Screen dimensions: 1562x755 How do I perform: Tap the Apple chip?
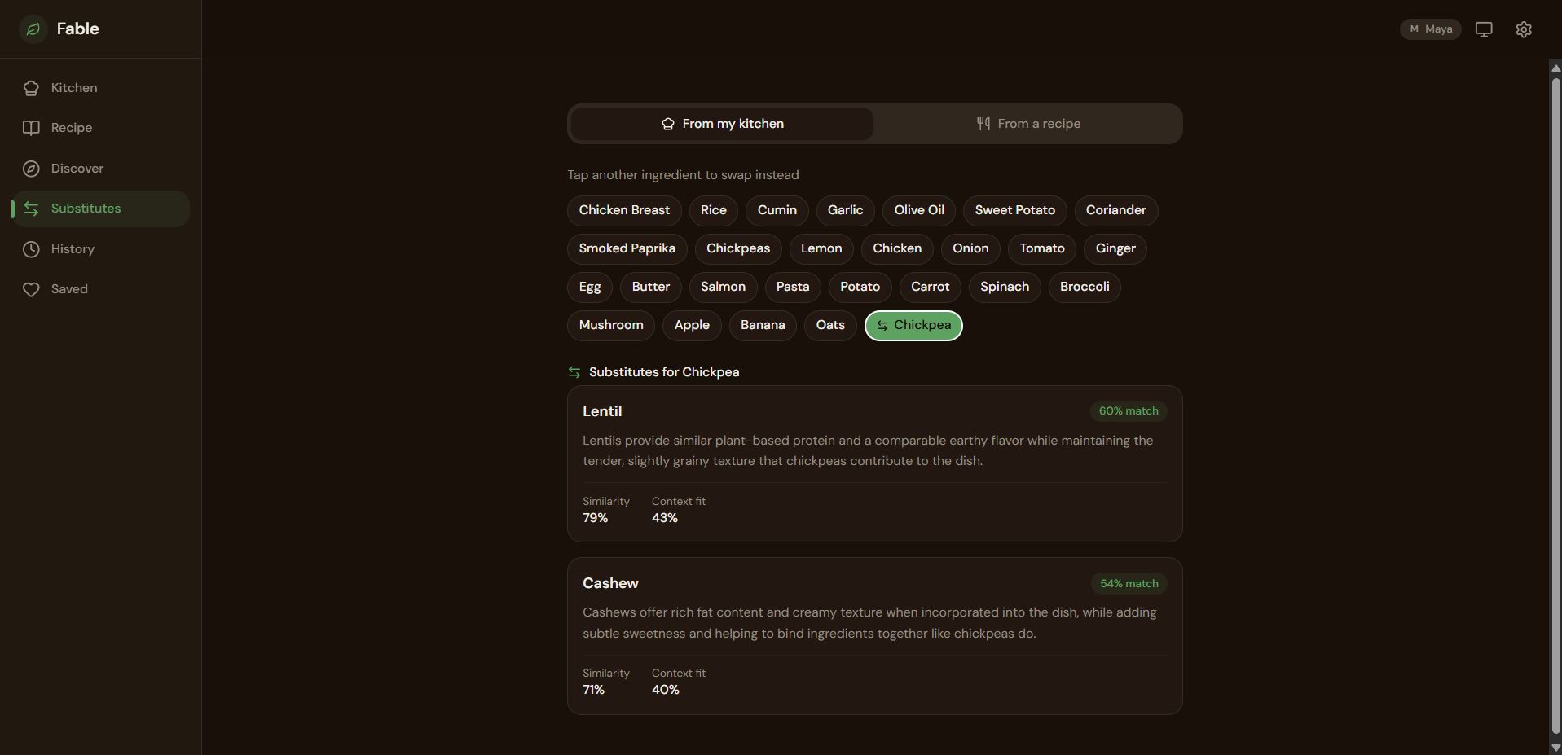click(692, 325)
